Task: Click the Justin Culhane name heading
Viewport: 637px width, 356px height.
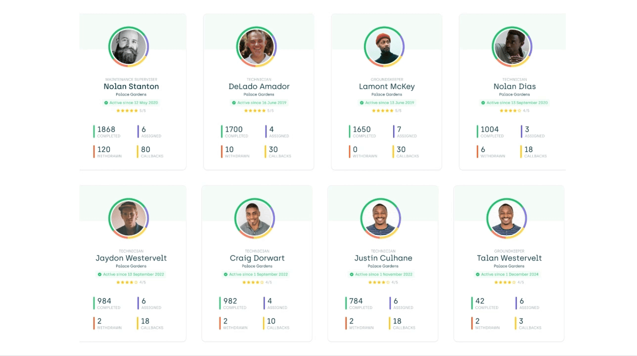Action: point(383,258)
